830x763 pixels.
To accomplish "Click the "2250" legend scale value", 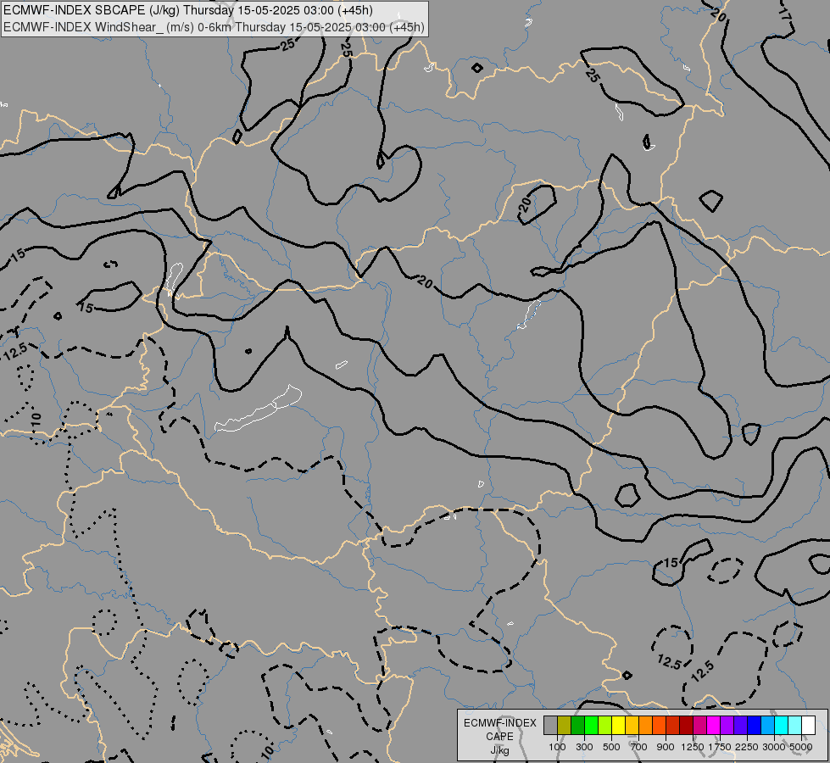I will click(746, 747).
